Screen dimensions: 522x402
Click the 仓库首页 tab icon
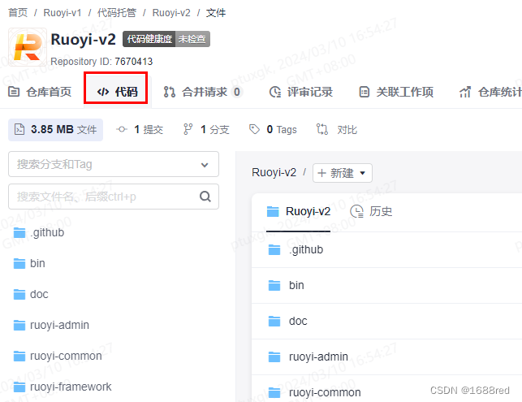[14, 91]
